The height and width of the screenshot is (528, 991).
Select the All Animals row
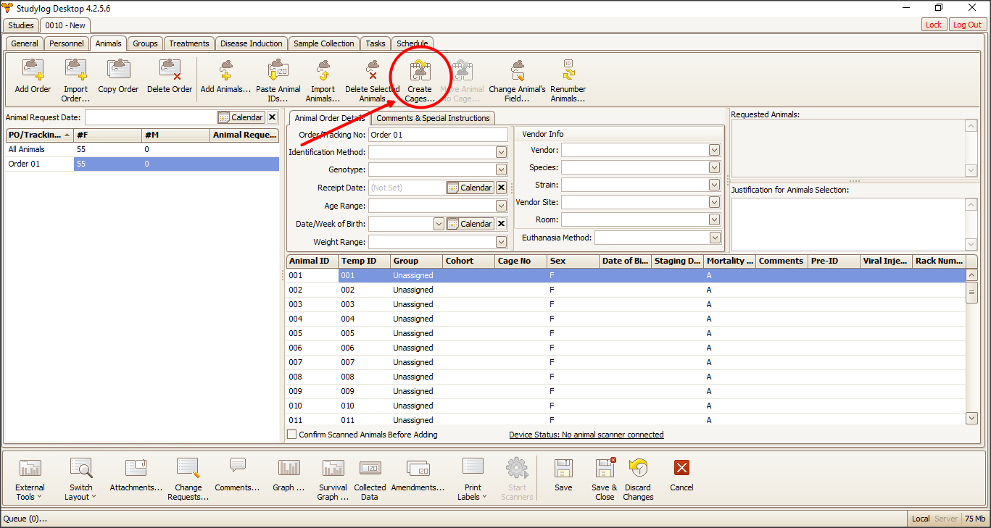[142, 149]
